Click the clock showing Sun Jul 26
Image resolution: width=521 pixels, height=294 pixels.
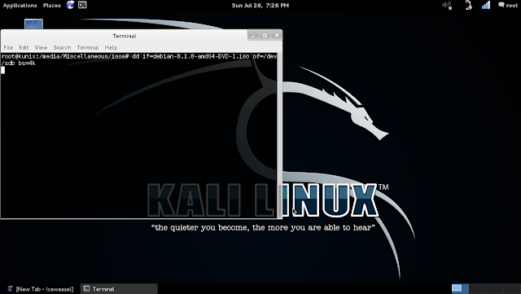click(260, 6)
